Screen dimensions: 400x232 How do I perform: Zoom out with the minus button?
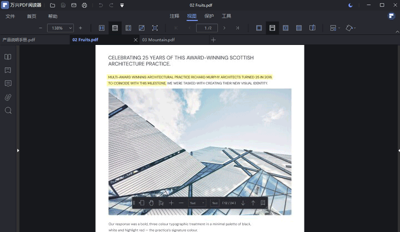[x=41, y=28]
